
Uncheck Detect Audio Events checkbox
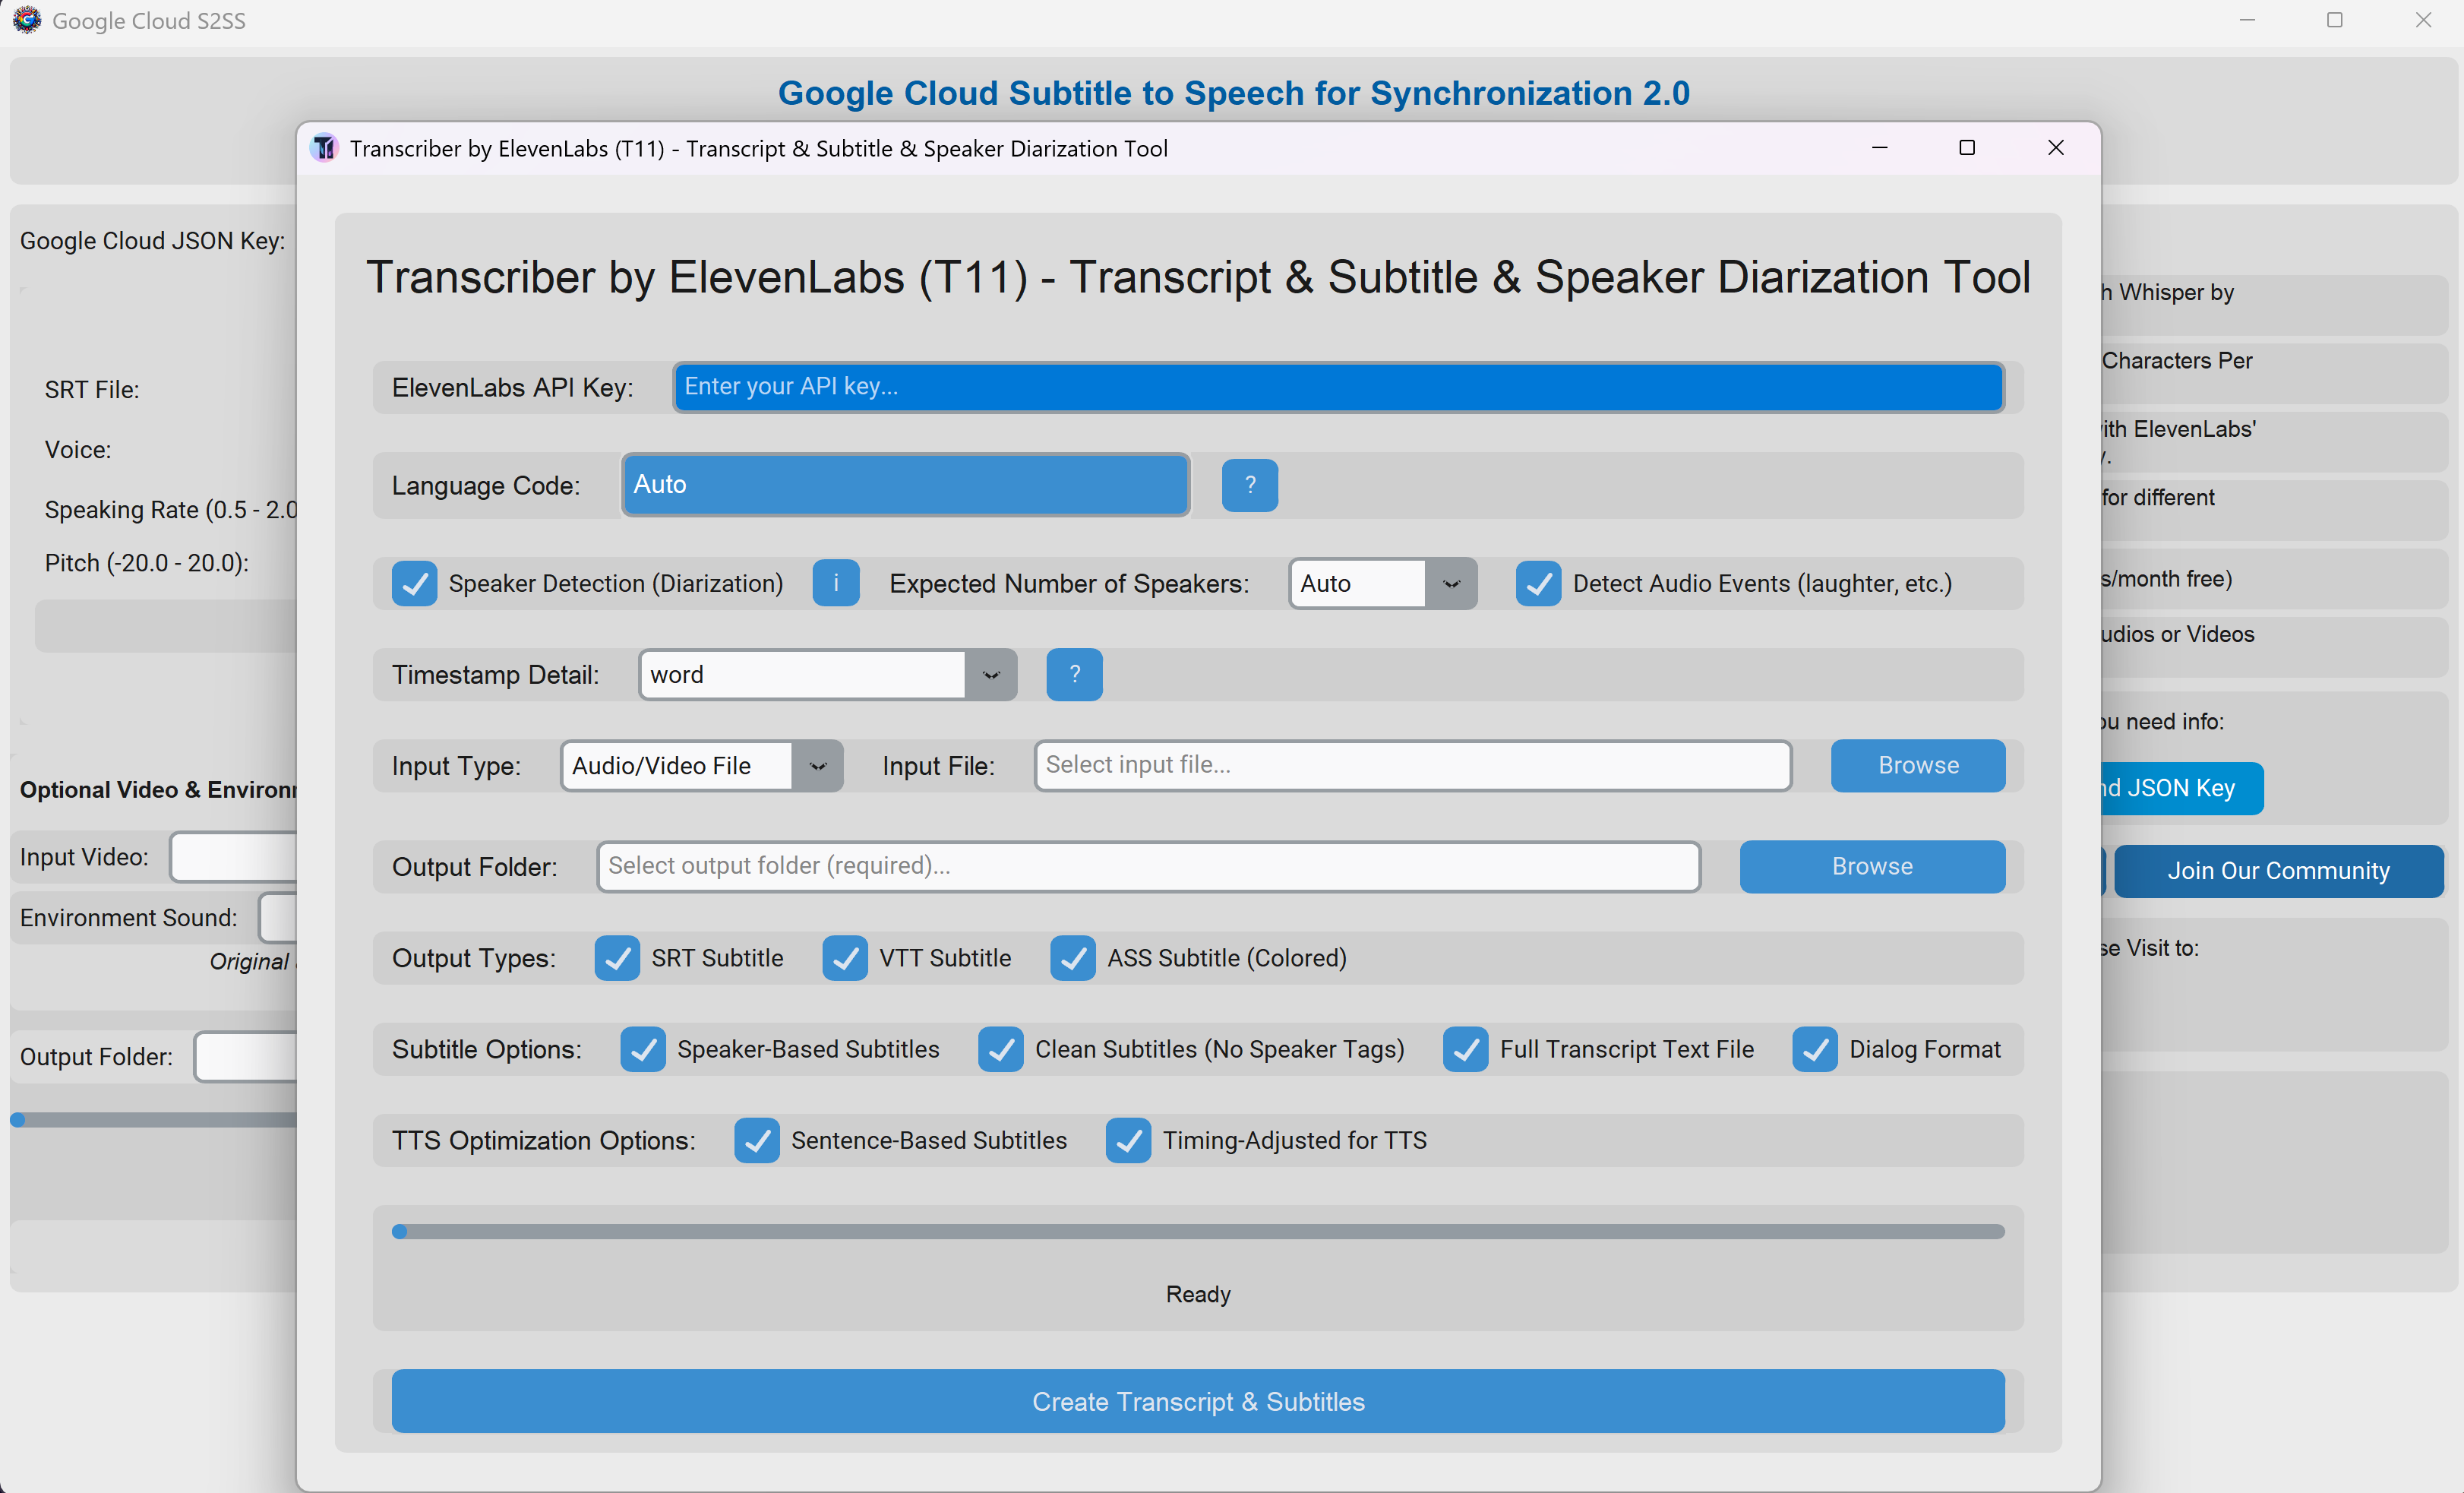1538,583
